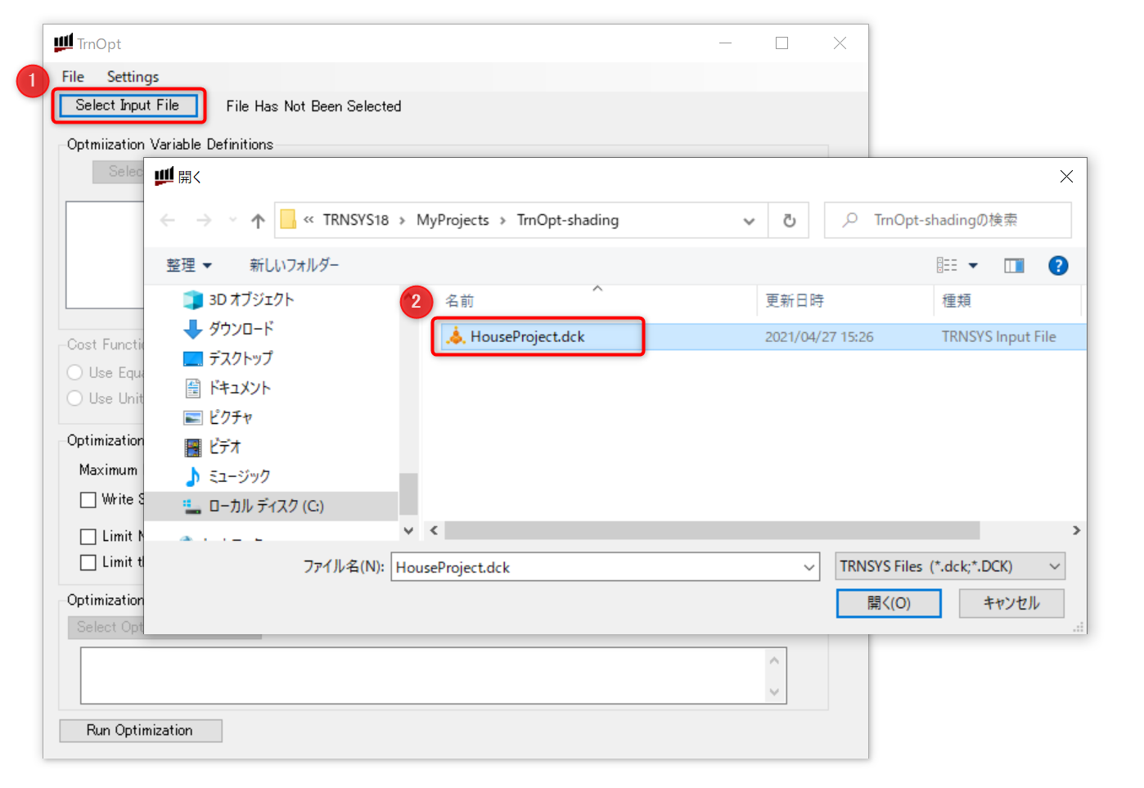This screenshot has height=788, width=1144.
Task: Toggle the preview pane icon
Action: (1014, 266)
